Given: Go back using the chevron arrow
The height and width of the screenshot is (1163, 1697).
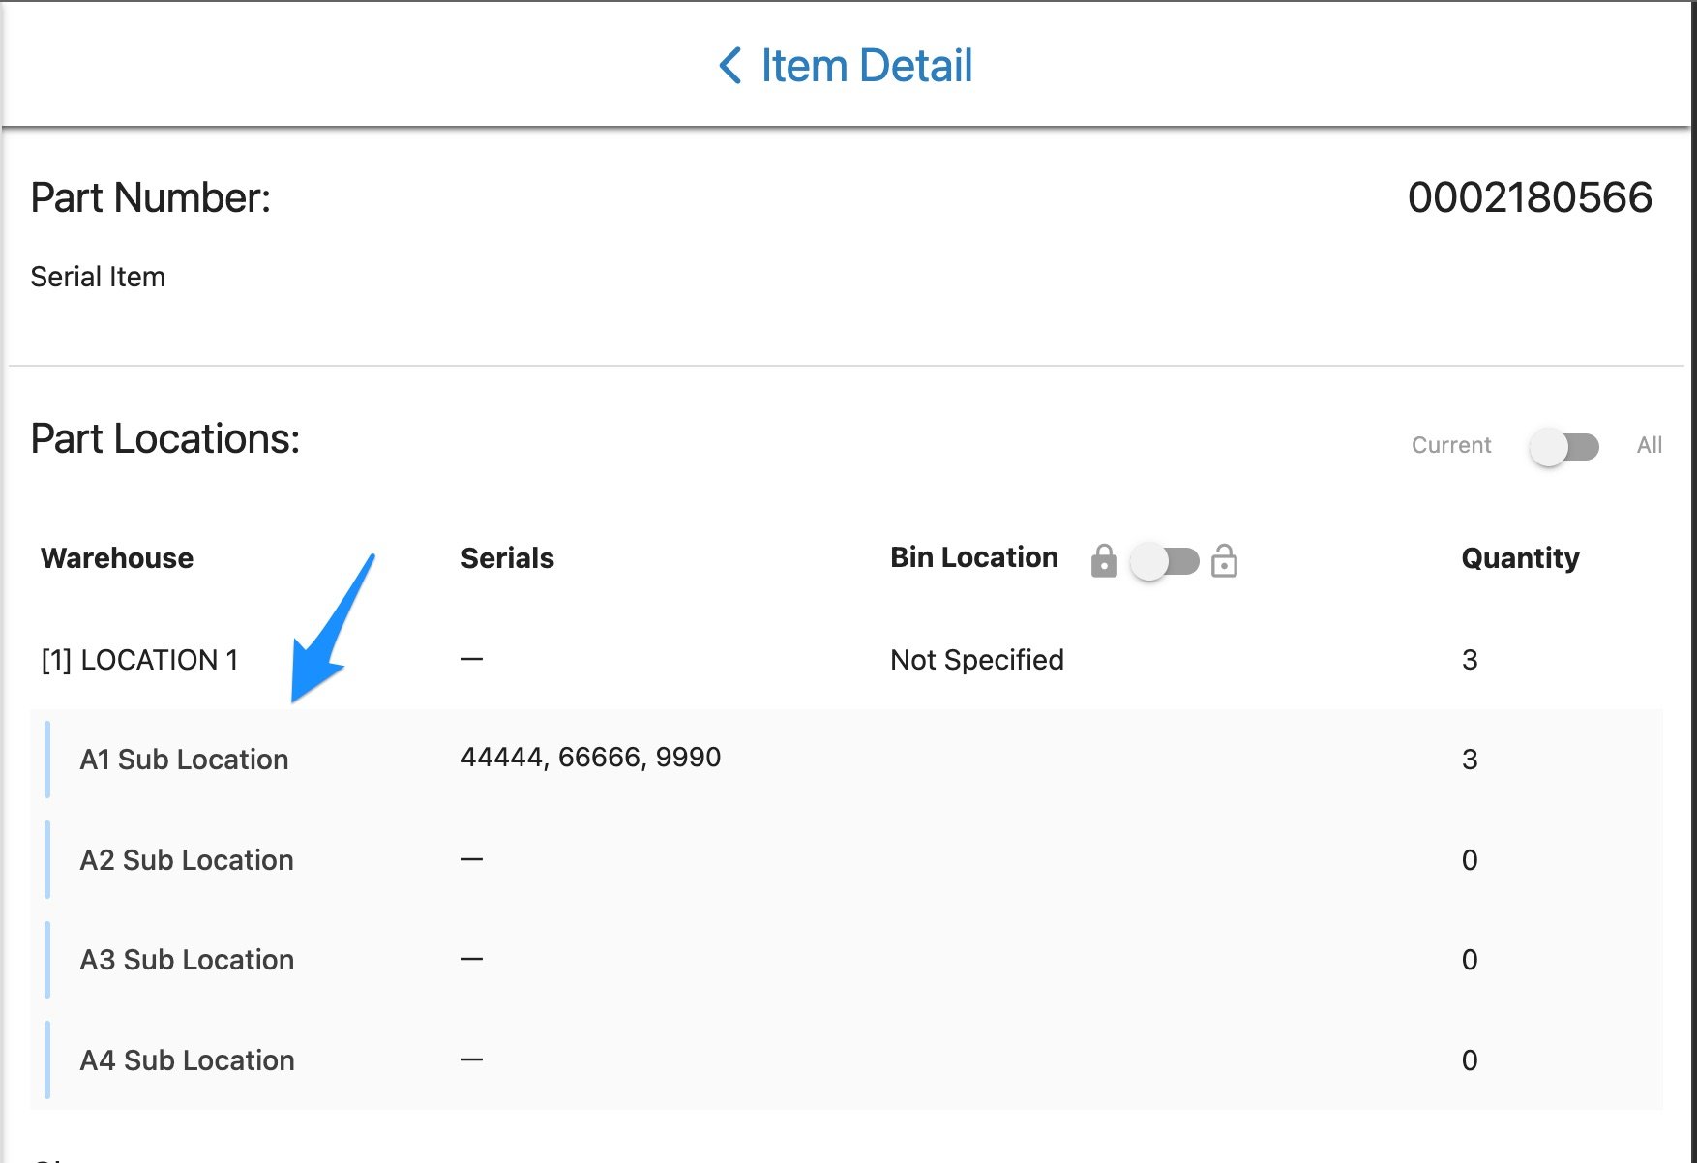Looking at the screenshot, I should coord(730,66).
